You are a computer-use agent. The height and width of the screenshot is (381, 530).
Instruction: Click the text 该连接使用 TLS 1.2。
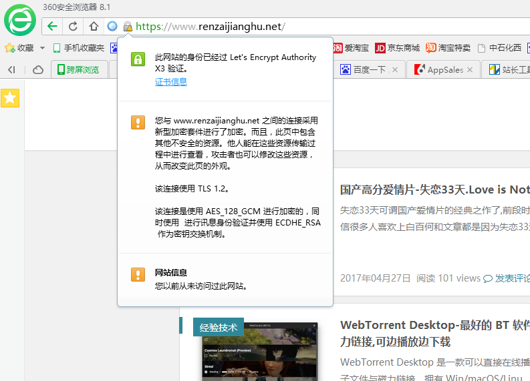pyautogui.click(x=192, y=189)
